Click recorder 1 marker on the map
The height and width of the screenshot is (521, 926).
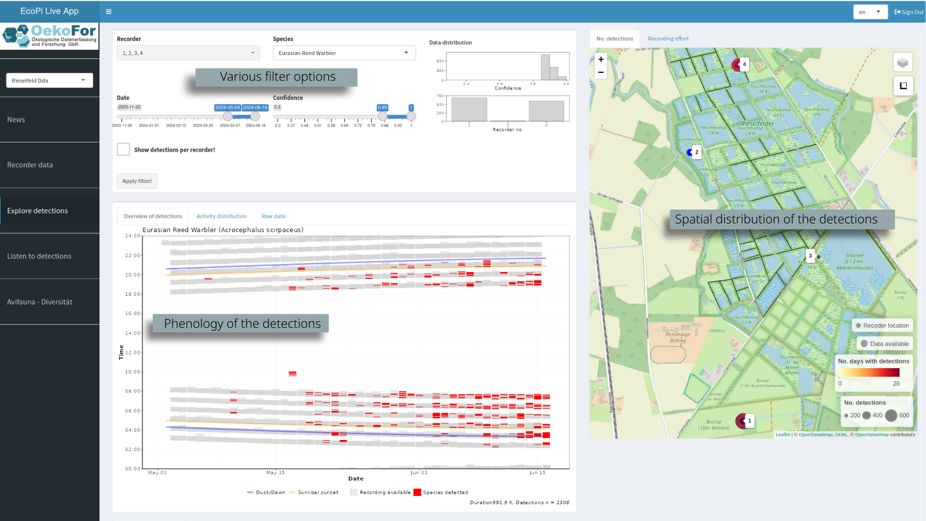(741, 421)
